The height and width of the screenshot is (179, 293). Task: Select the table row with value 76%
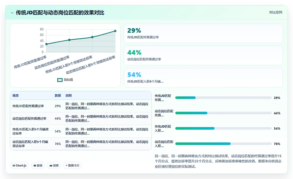click(81, 144)
